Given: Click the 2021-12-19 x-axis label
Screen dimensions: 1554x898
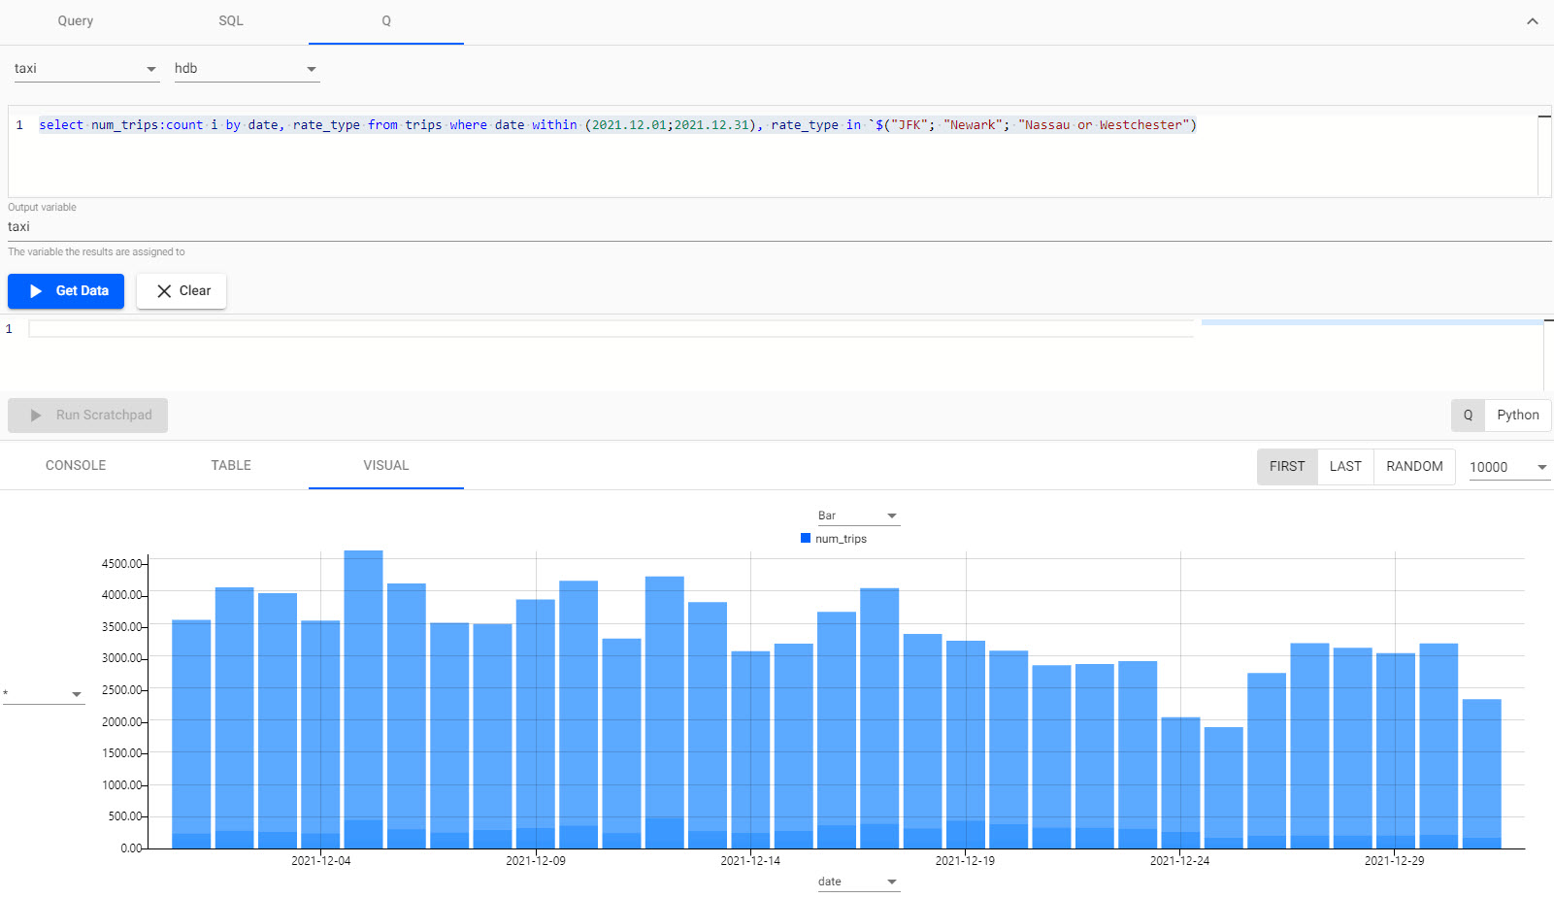Looking at the screenshot, I should pyautogui.click(x=965, y=861).
